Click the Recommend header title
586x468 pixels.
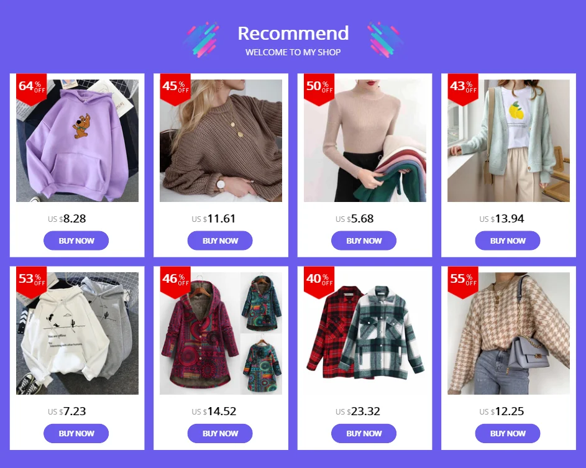click(x=293, y=34)
